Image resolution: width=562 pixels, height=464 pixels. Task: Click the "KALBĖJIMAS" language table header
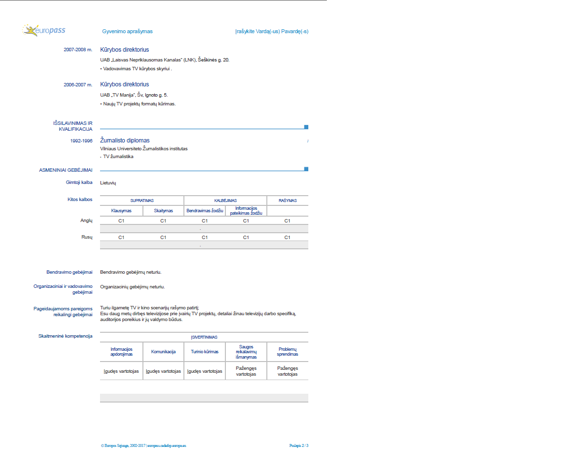[x=225, y=201]
